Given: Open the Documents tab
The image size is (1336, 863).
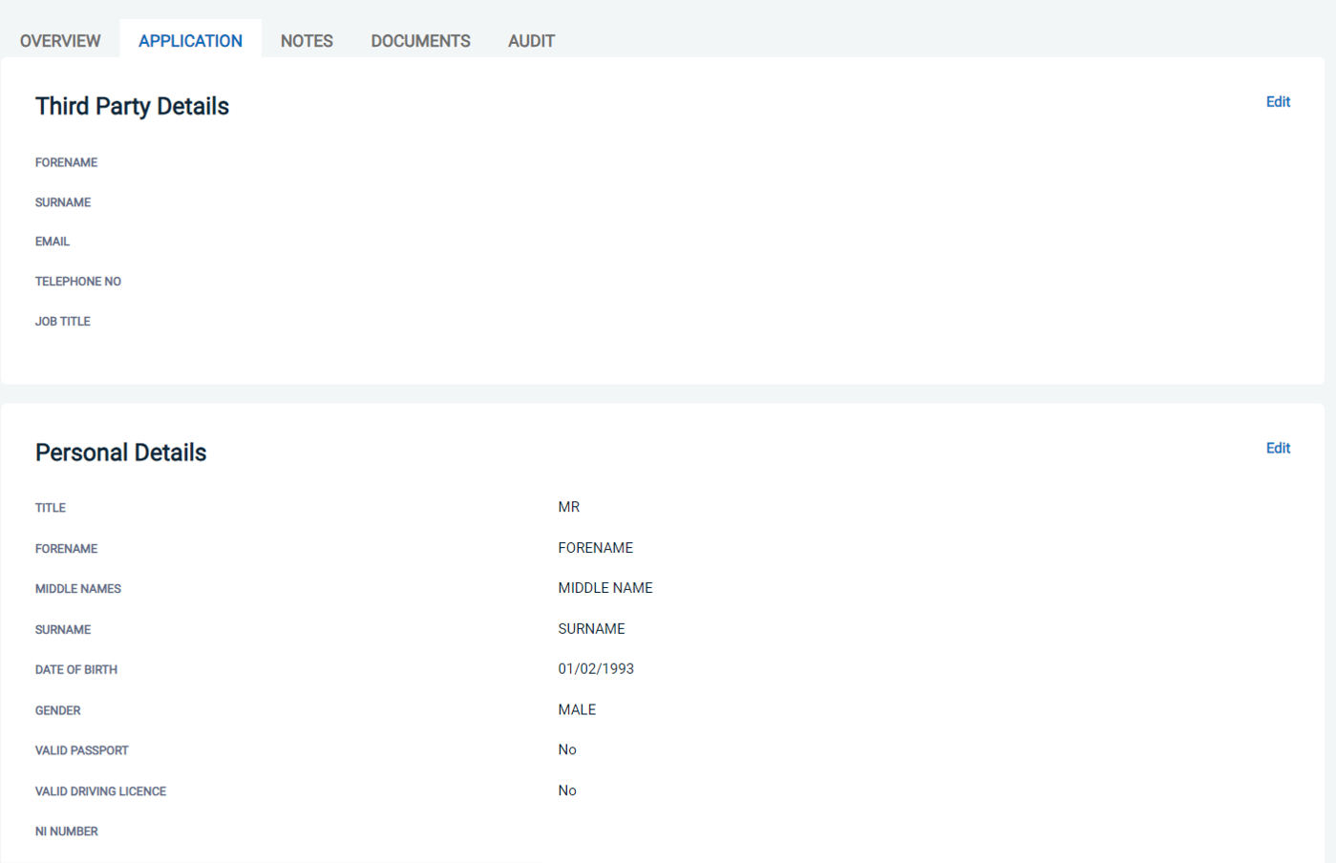Looking at the screenshot, I should (420, 41).
